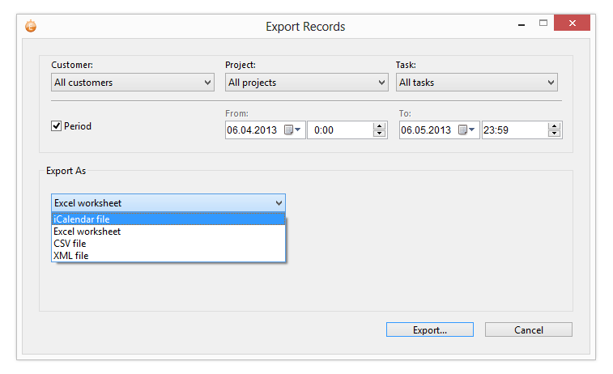Choose Excel worksheet list option

(x=87, y=232)
